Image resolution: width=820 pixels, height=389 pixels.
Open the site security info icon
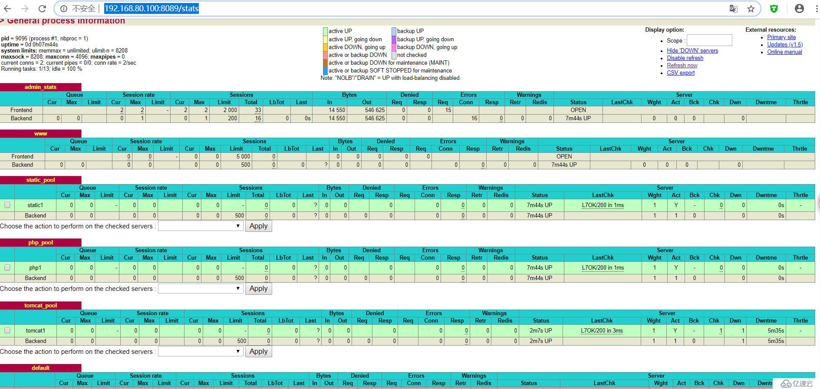point(63,9)
